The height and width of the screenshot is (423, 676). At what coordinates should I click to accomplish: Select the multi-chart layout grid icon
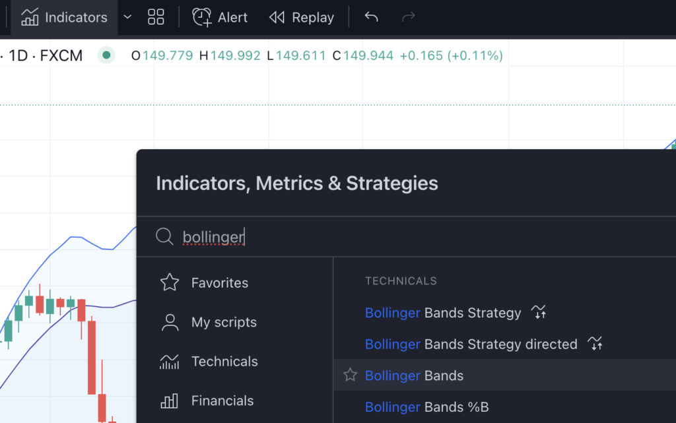pyautogui.click(x=156, y=17)
